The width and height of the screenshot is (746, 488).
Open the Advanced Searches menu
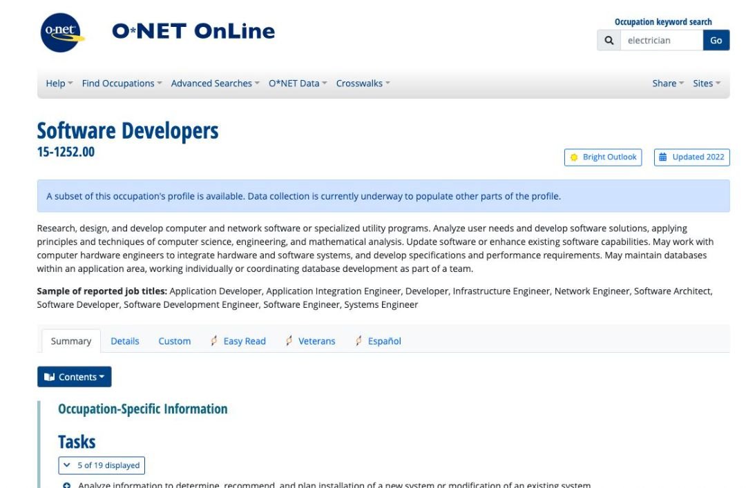coord(215,84)
